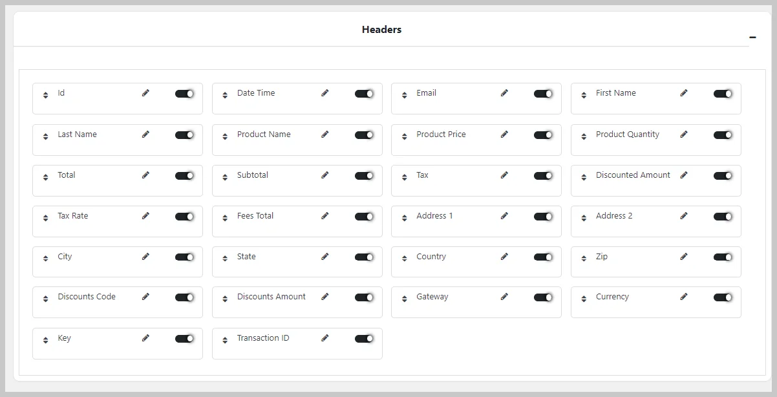The height and width of the screenshot is (397, 777).
Task: Edit the First Name header
Action: pyautogui.click(x=684, y=93)
